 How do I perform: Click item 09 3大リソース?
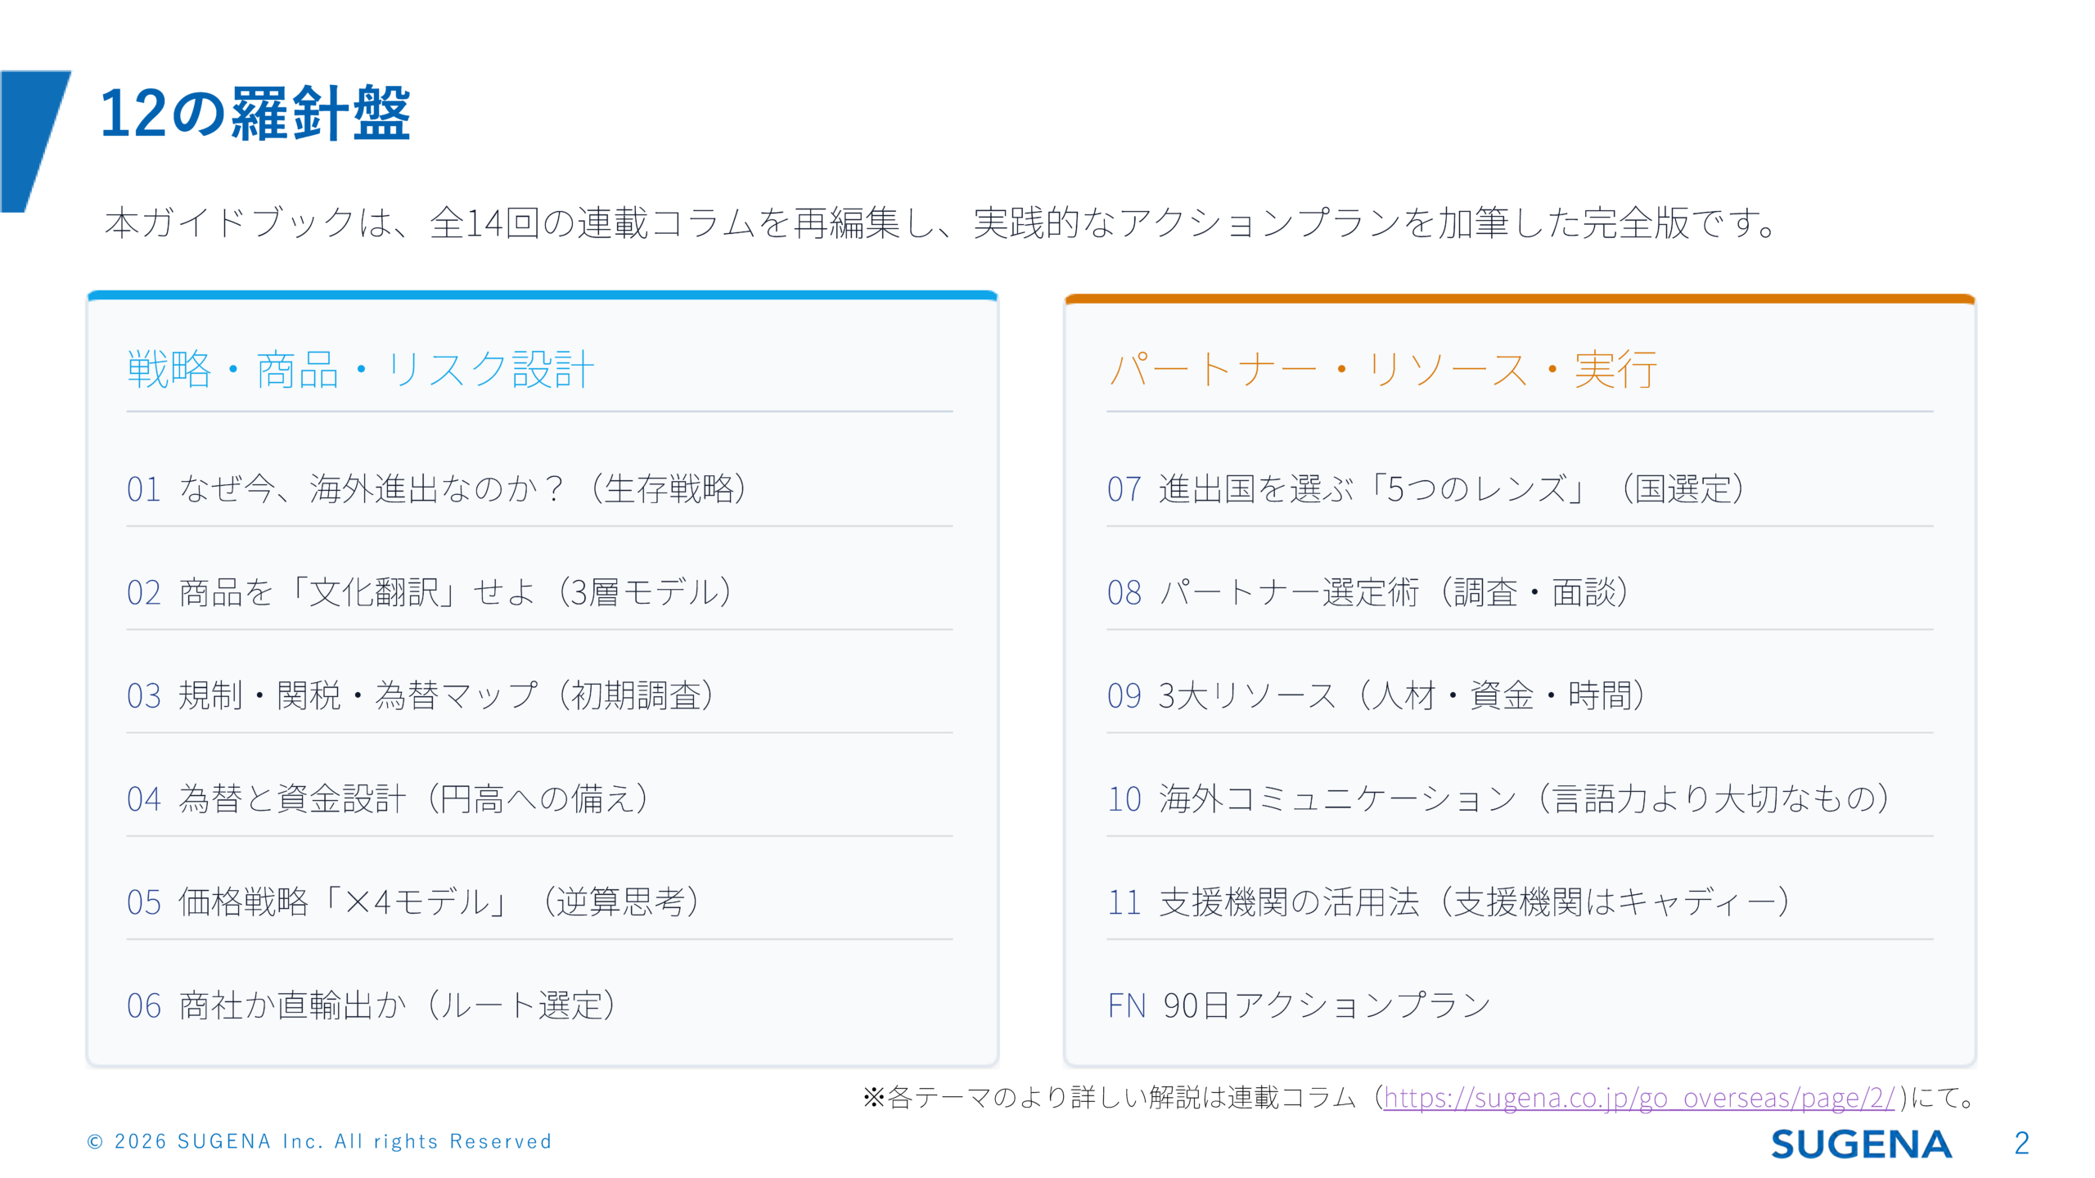click(x=1376, y=695)
